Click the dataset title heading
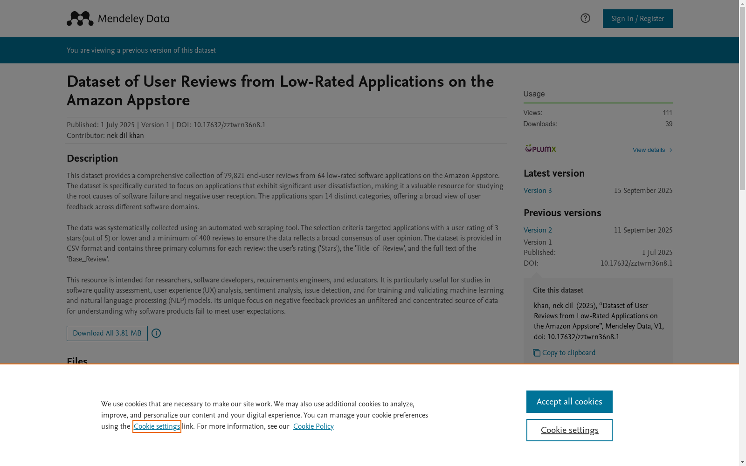746x466 pixels. pos(280,91)
